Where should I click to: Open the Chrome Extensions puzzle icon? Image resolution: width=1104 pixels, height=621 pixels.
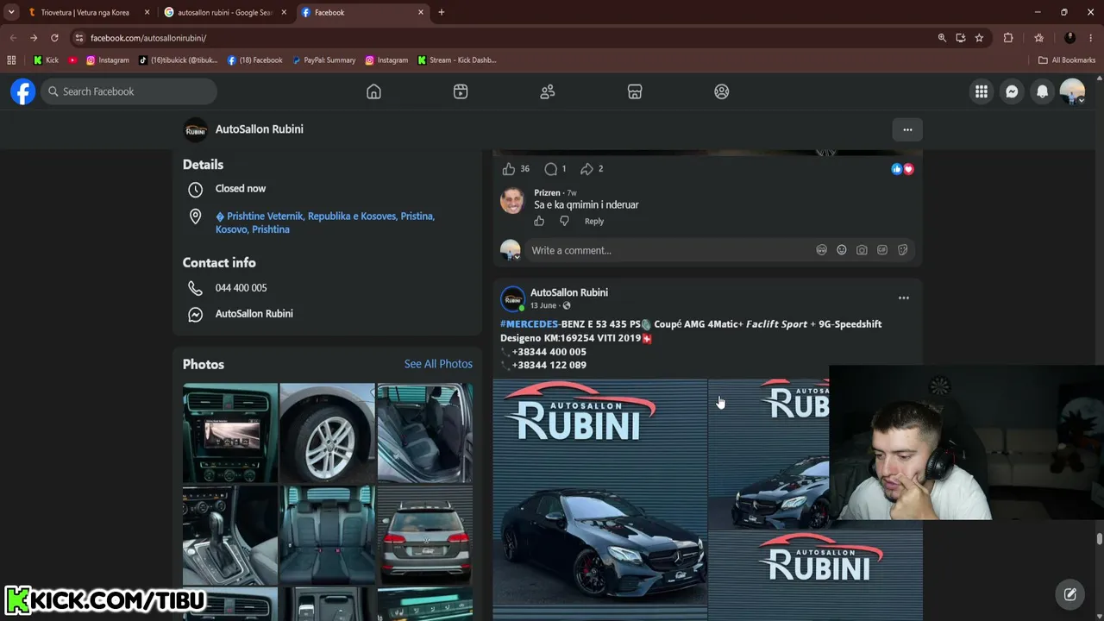point(1008,38)
